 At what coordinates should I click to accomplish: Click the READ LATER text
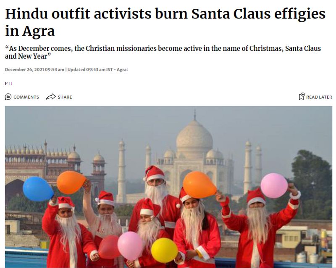tap(319, 97)
